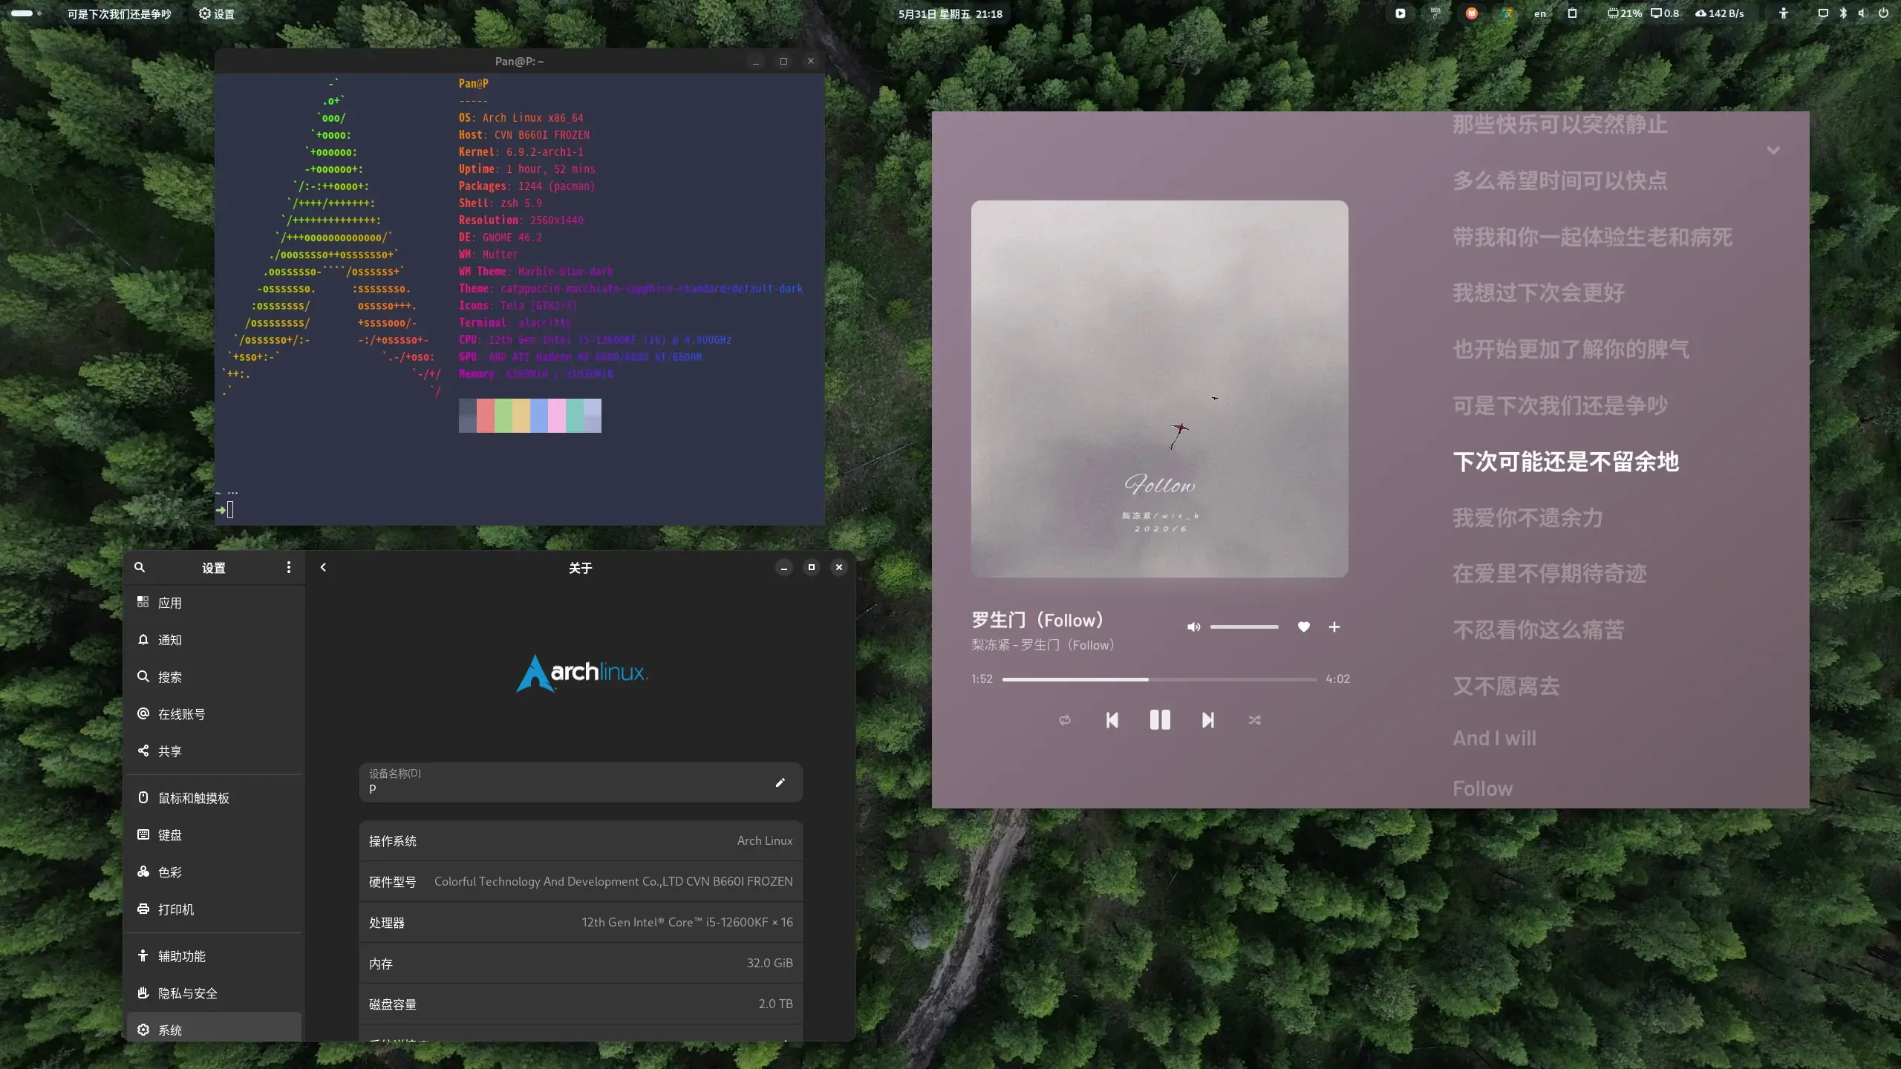Click the cat face tray icon

tap(1471, 13)
